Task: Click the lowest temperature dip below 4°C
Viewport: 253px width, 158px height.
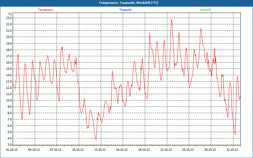Action: (x=96, y=139)
